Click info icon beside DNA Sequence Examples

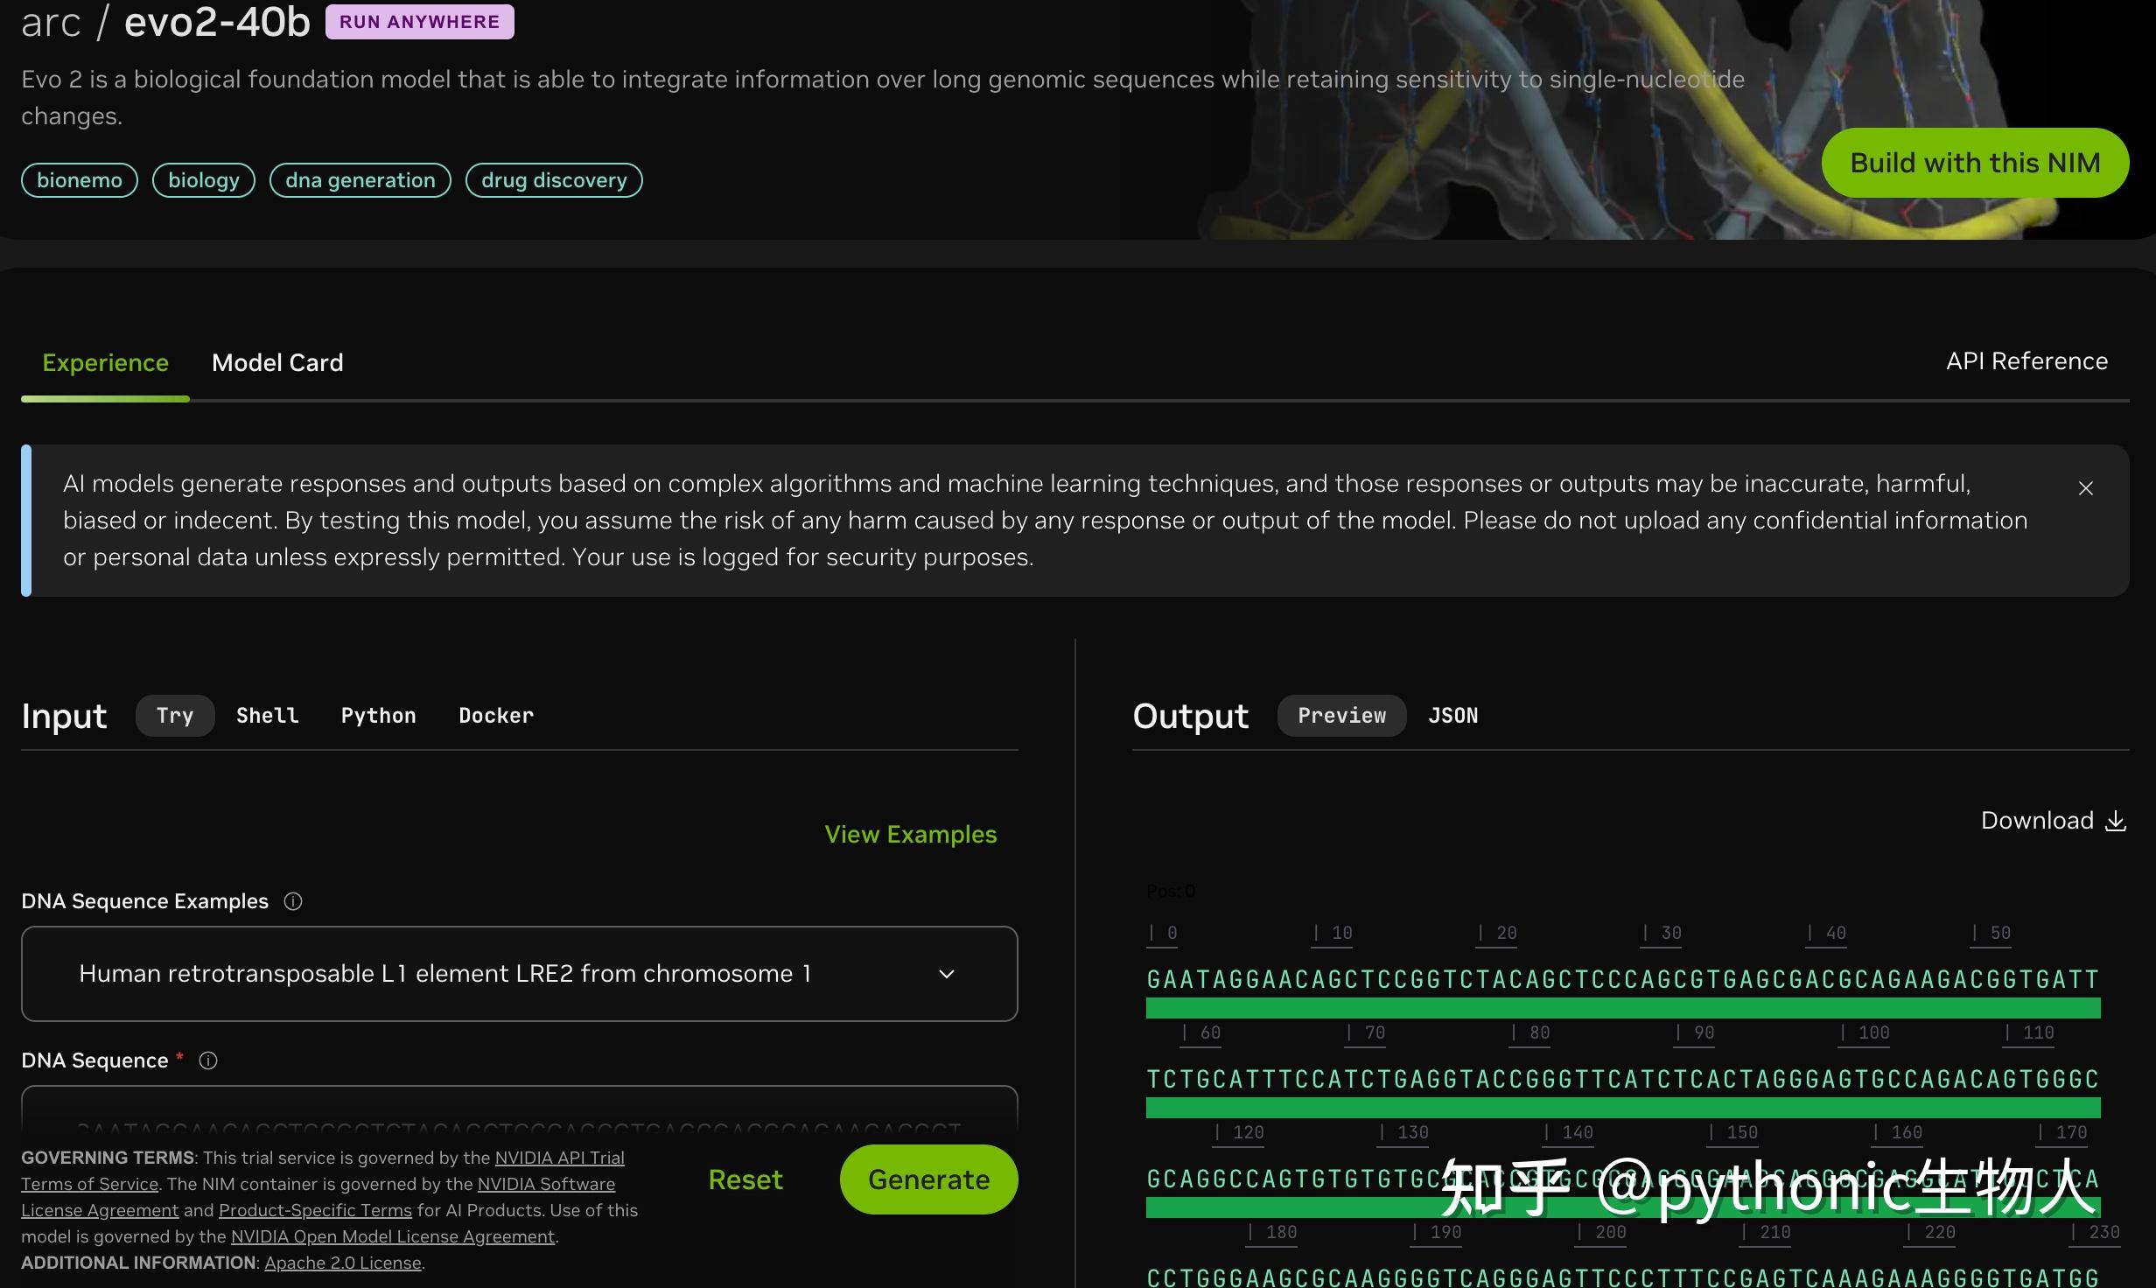(293, 901)
